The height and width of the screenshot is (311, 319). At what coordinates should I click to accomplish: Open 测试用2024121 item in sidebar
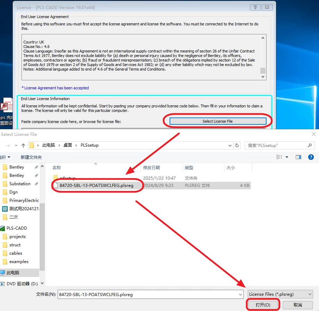click(24, 209)
